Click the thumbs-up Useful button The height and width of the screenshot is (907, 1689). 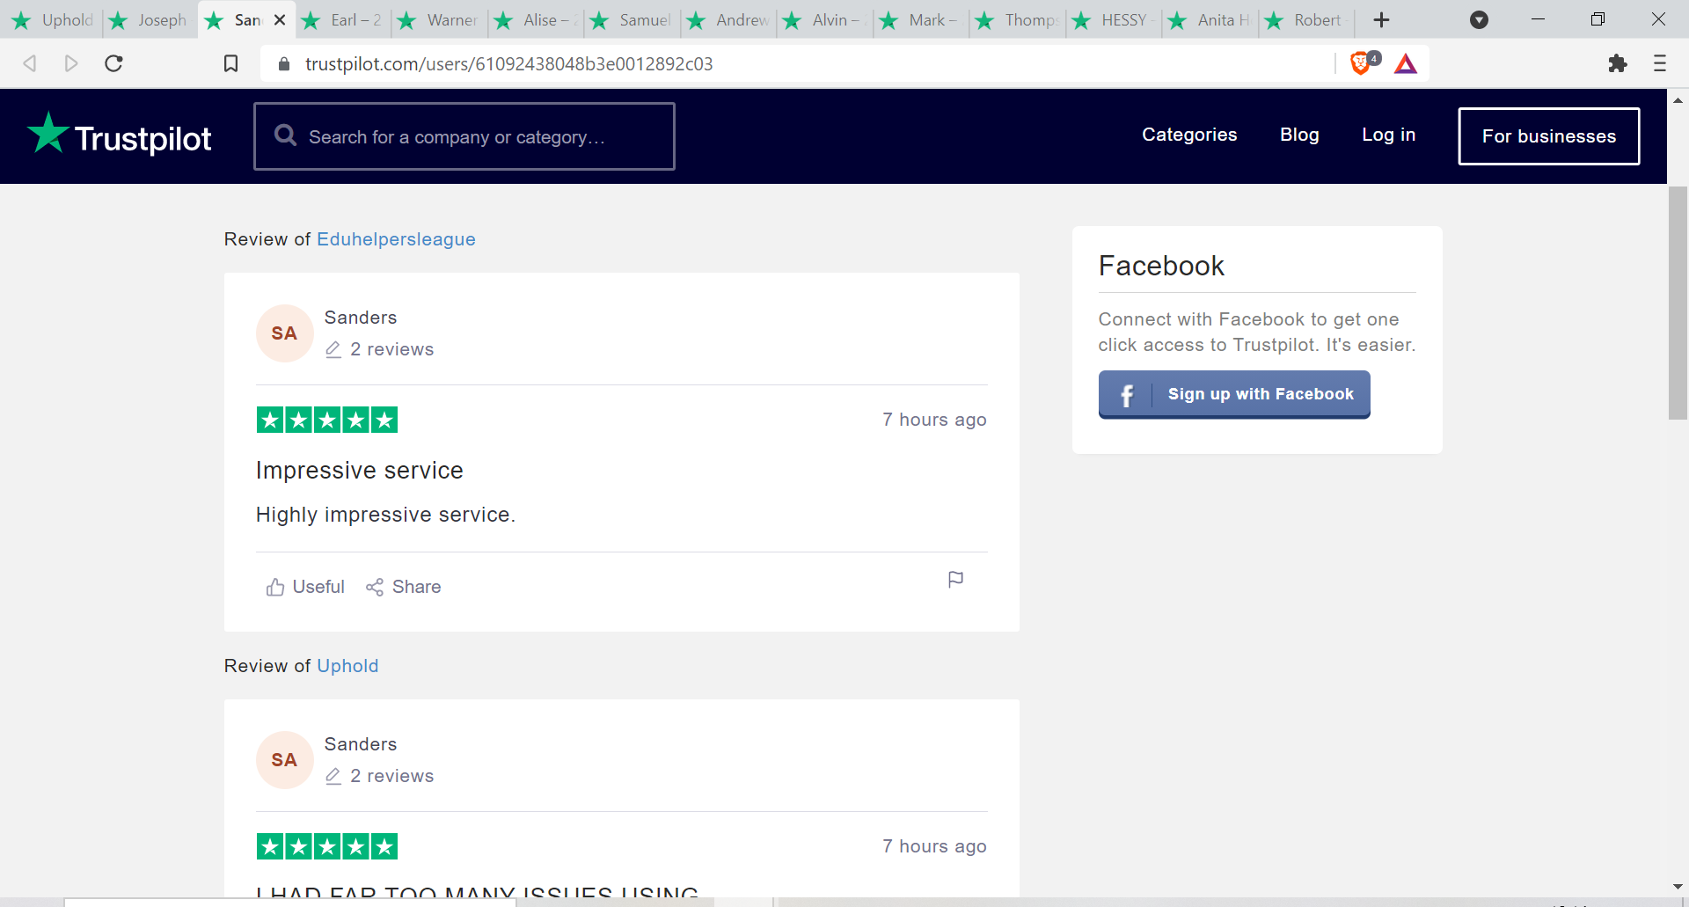305,587
